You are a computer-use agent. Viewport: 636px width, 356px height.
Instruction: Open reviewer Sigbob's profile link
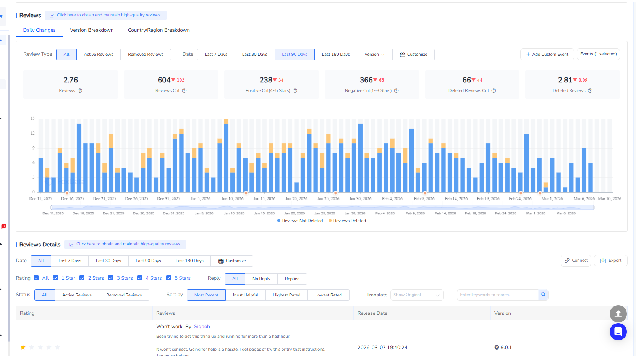tap(202, 327)
